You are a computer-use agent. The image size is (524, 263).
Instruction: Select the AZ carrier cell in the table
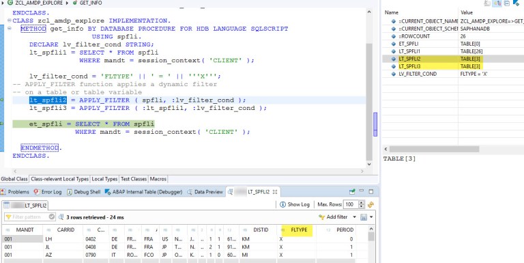tap(63, 255)
